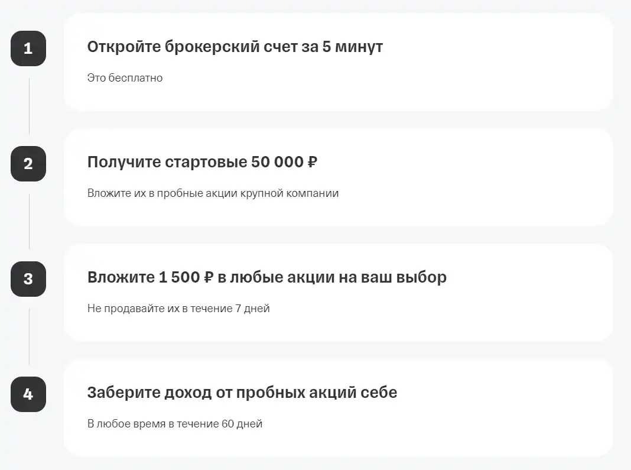Screen dimensions: 631x470
Task: Select the step 2 number badge
Action: (x=28, y=164)
